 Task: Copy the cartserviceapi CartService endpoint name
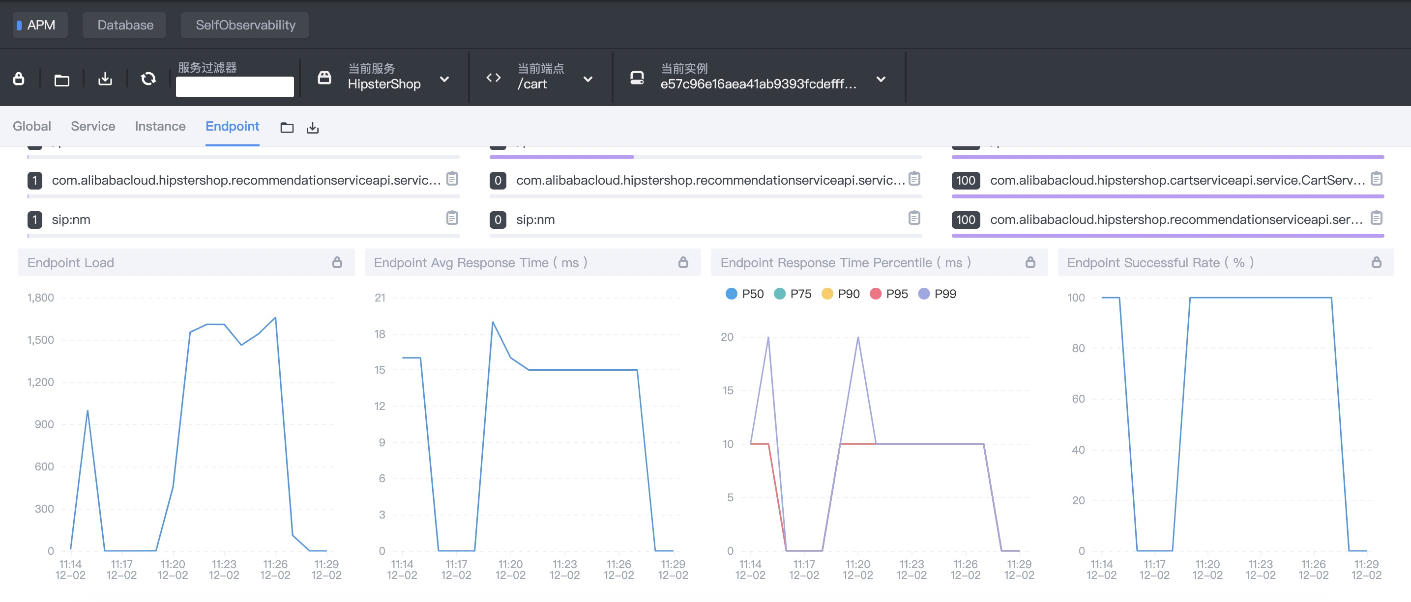click(1377, 179)
